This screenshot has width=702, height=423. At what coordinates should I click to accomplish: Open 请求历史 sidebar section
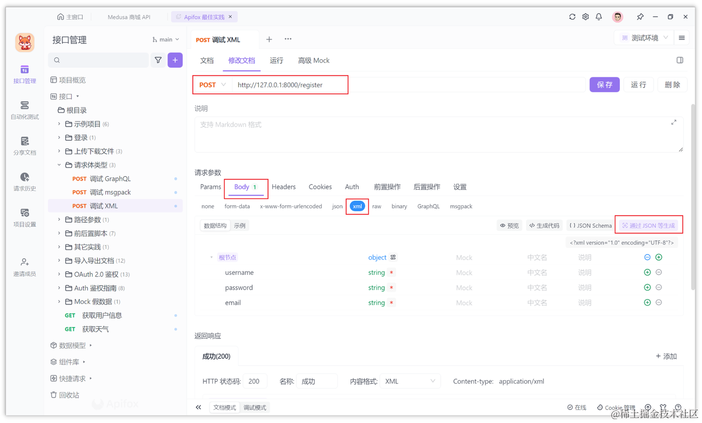click(25, 182)
